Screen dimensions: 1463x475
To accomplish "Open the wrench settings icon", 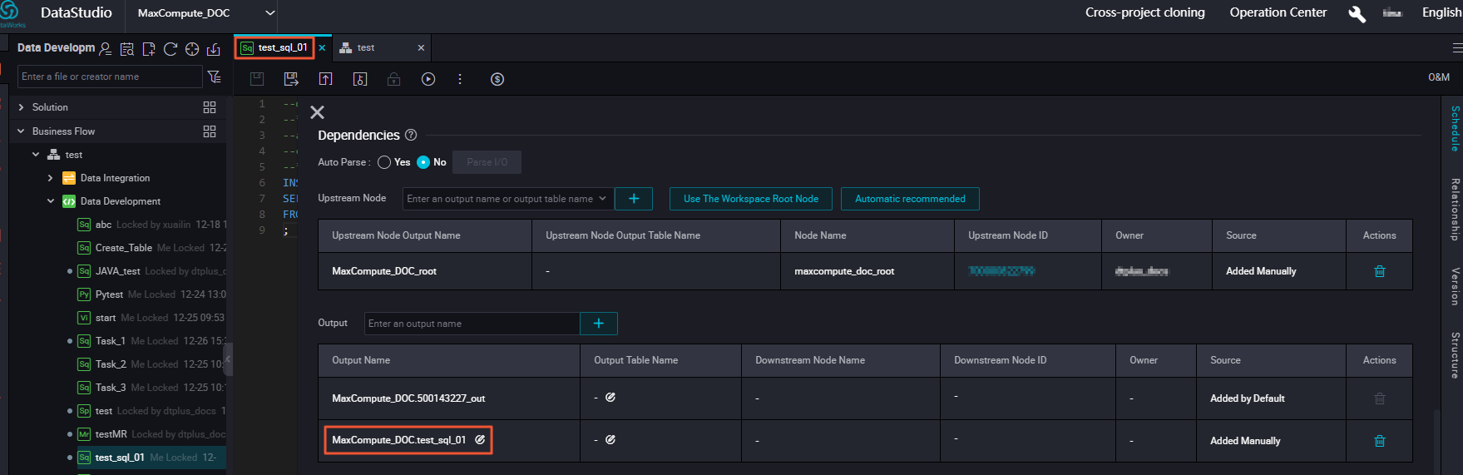I will [1357, 13].
